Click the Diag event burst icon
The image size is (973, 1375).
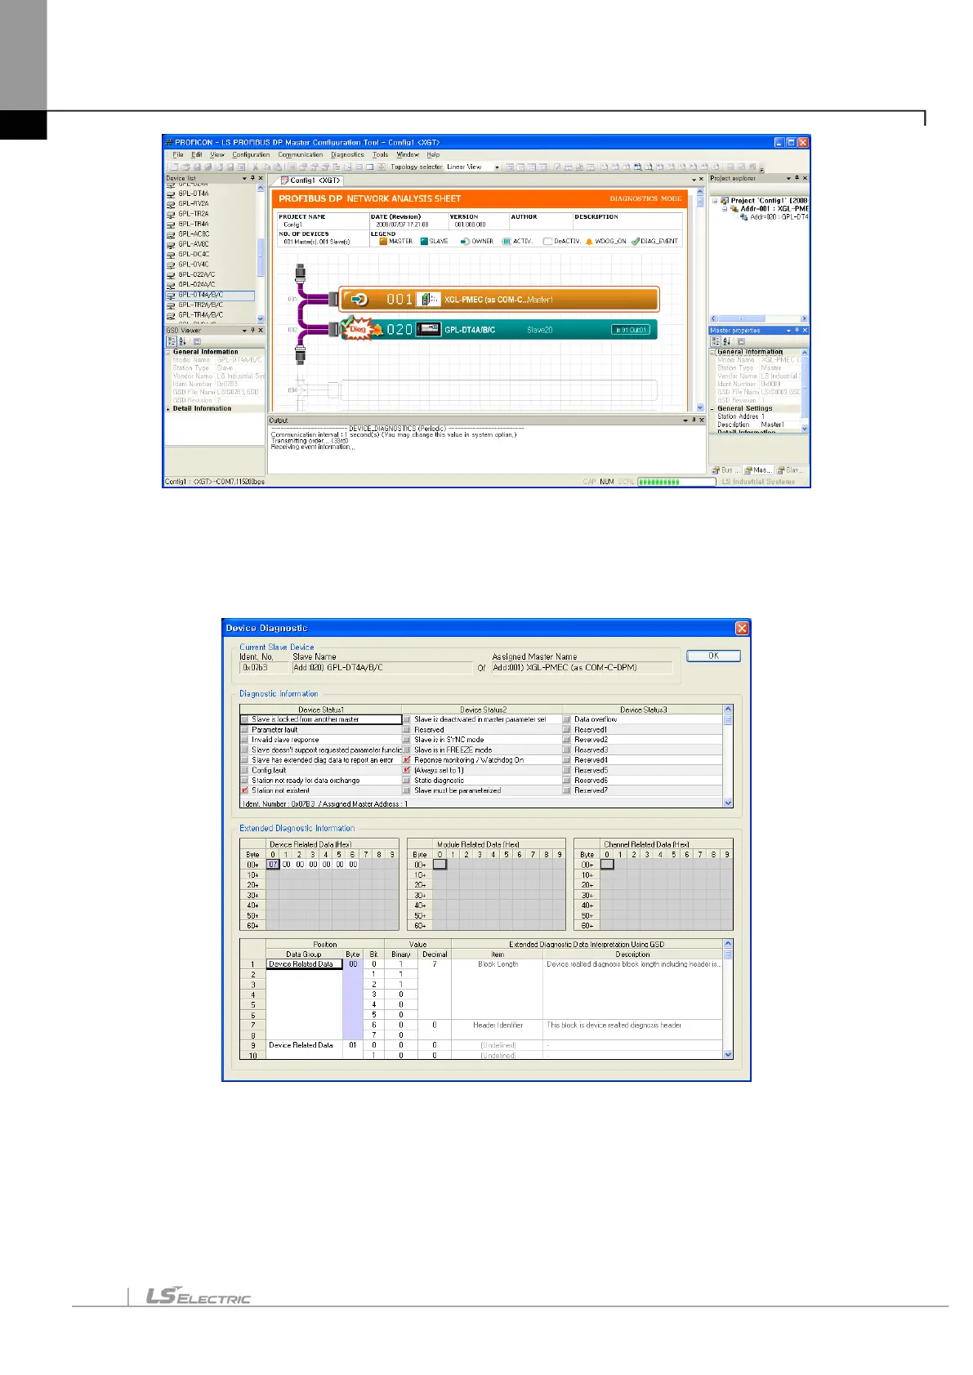click(x=357, y=329)
